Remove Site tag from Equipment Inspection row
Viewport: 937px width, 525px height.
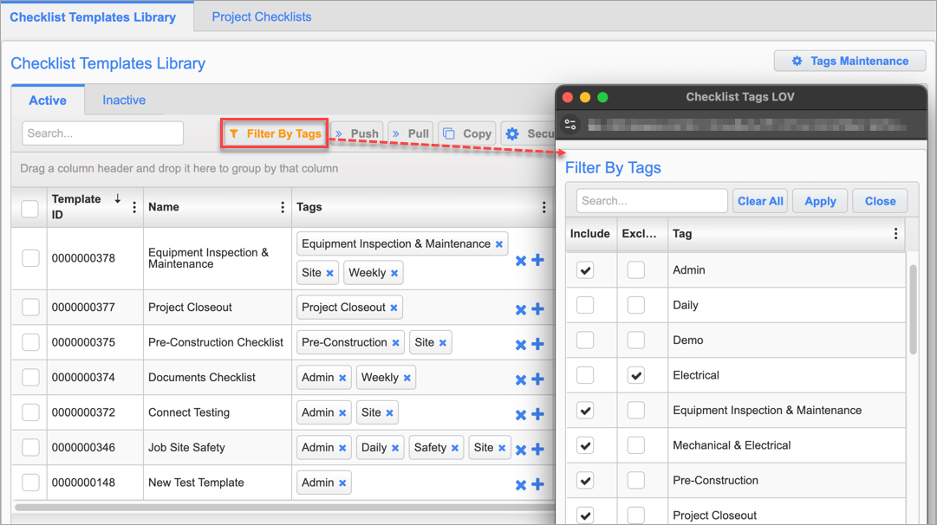(330, 273)
